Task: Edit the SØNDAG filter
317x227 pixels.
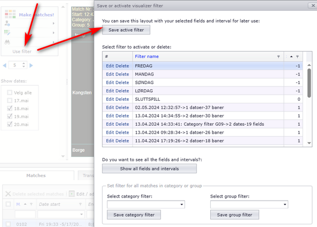Action: pyautogui.click(x=110, y=82)
